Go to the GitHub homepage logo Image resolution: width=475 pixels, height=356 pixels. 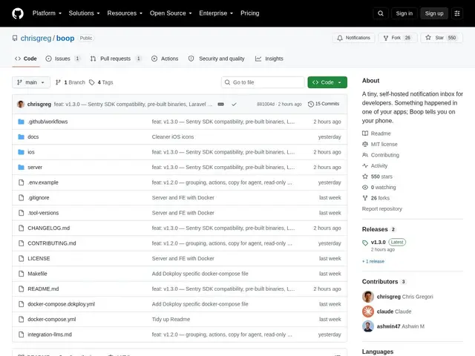tap(18, 13)
